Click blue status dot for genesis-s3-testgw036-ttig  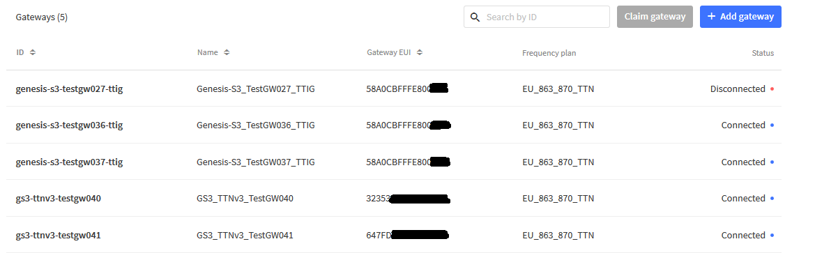[x=772, y=125]
